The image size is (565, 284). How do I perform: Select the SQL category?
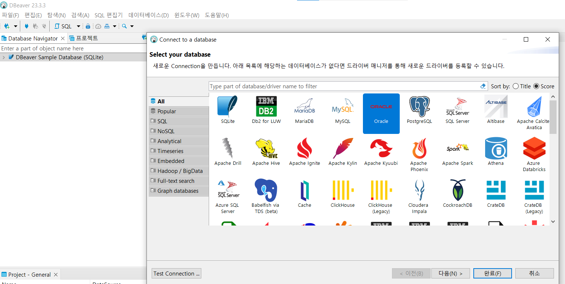click(179, 121)
